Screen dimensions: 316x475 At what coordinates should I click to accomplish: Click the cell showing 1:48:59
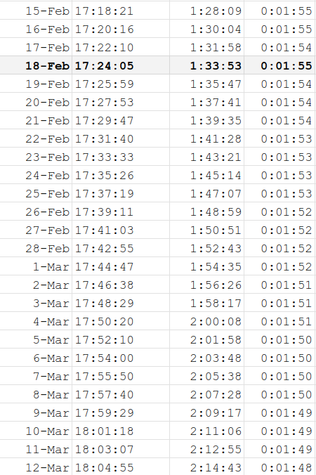(207, 212)
